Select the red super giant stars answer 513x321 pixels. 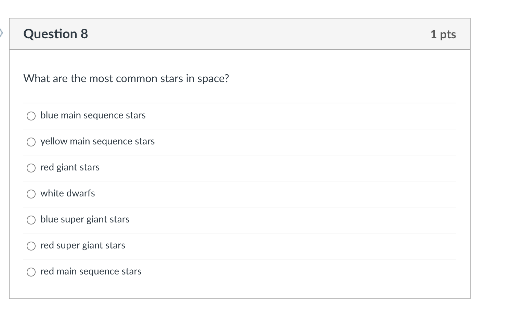click(31, 246)
